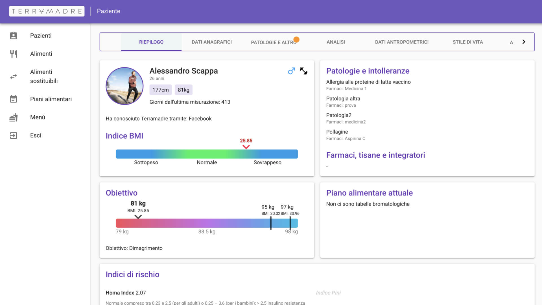Click the Alimenti sostituibili swap arrows icon
Image resolution: width=542 pixels, height=305 pixels.
pyautogui.click(x=13, y=76)
